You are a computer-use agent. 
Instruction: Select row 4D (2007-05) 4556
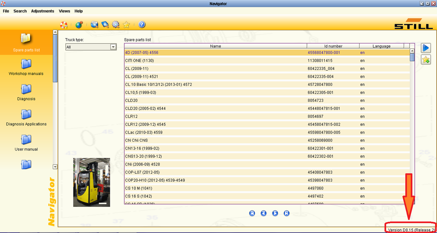267,53
